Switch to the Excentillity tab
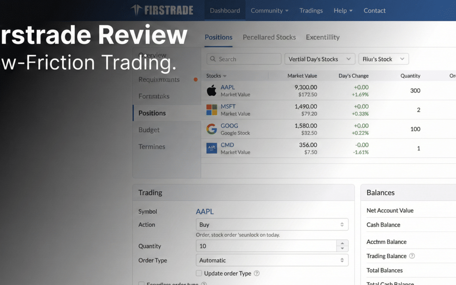456x285 pixels. coord(323,37)
